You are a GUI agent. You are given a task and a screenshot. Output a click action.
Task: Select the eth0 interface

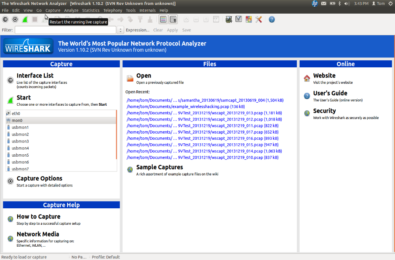click(x=61, y=114)
